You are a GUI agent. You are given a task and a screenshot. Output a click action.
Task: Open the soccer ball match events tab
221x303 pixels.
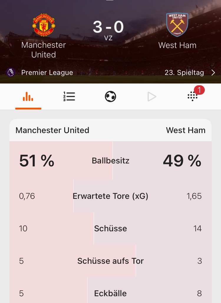point(111,96)
